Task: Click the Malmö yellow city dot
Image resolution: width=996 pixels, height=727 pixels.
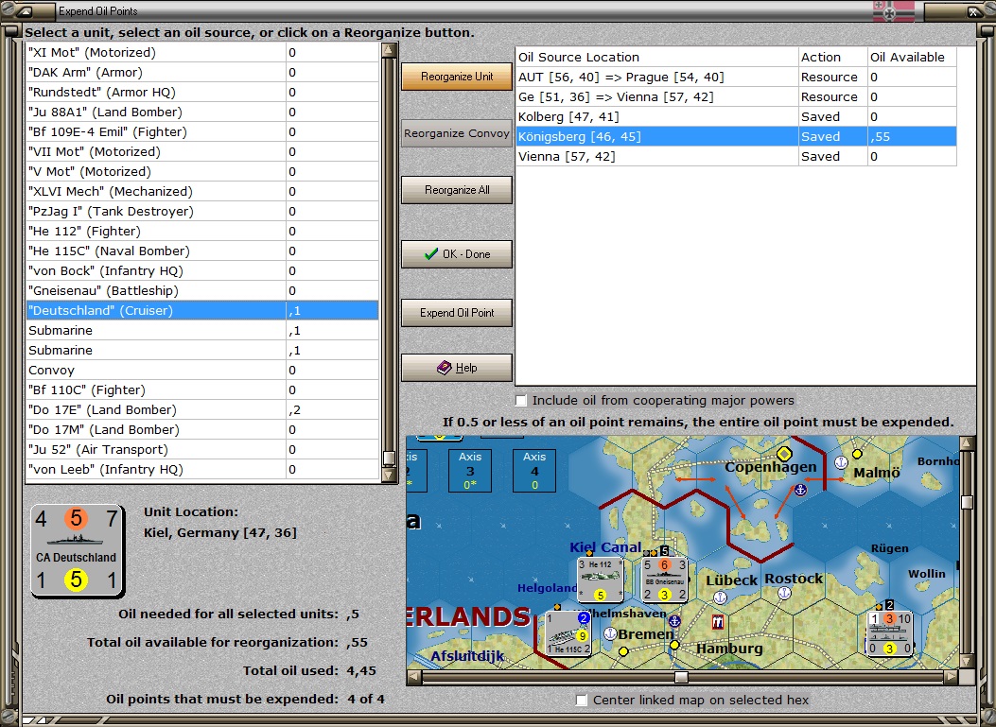Action: point(857,454)
